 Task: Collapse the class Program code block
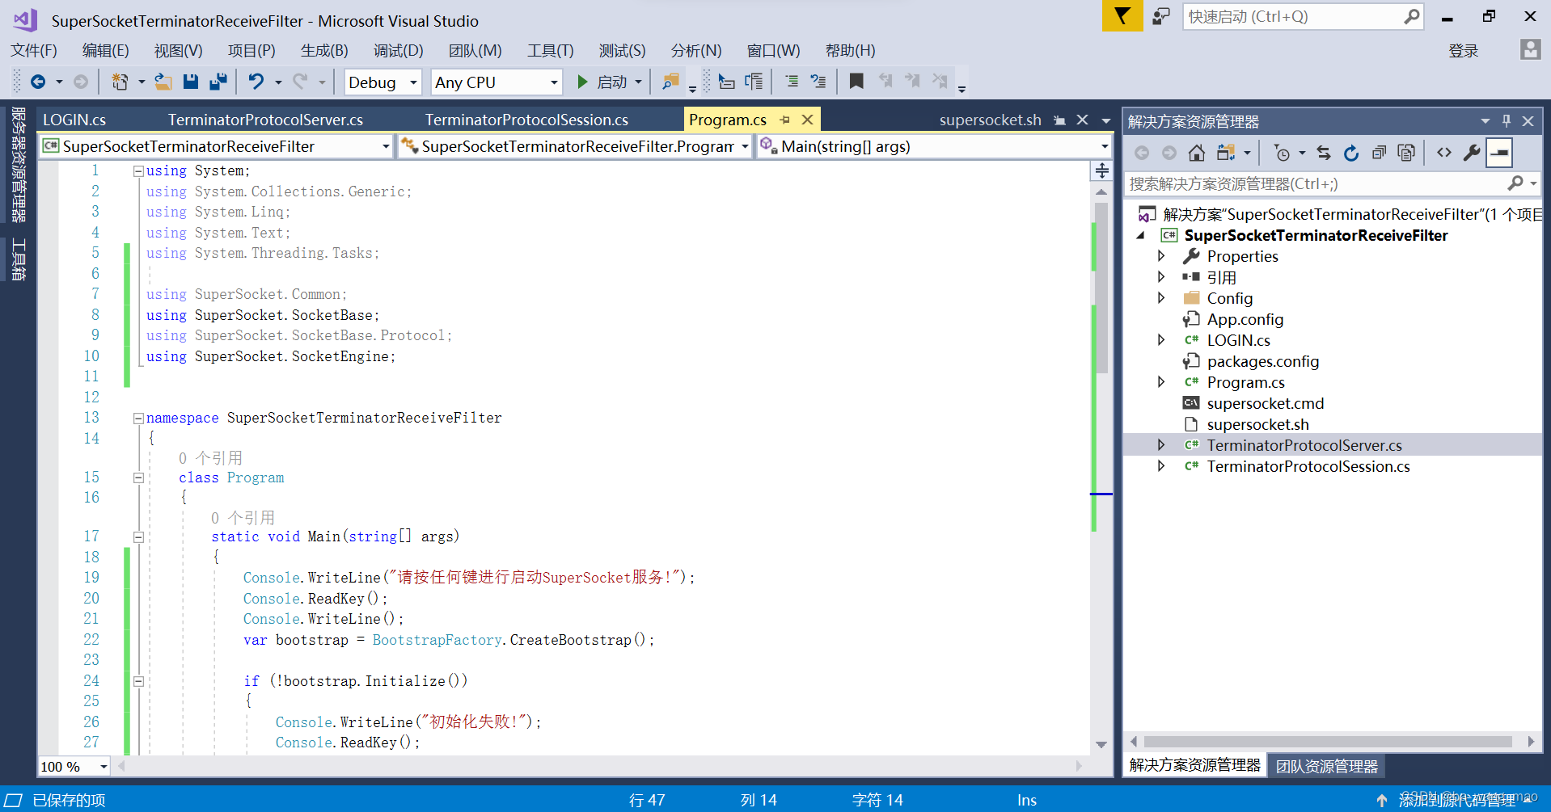[138, 478]
